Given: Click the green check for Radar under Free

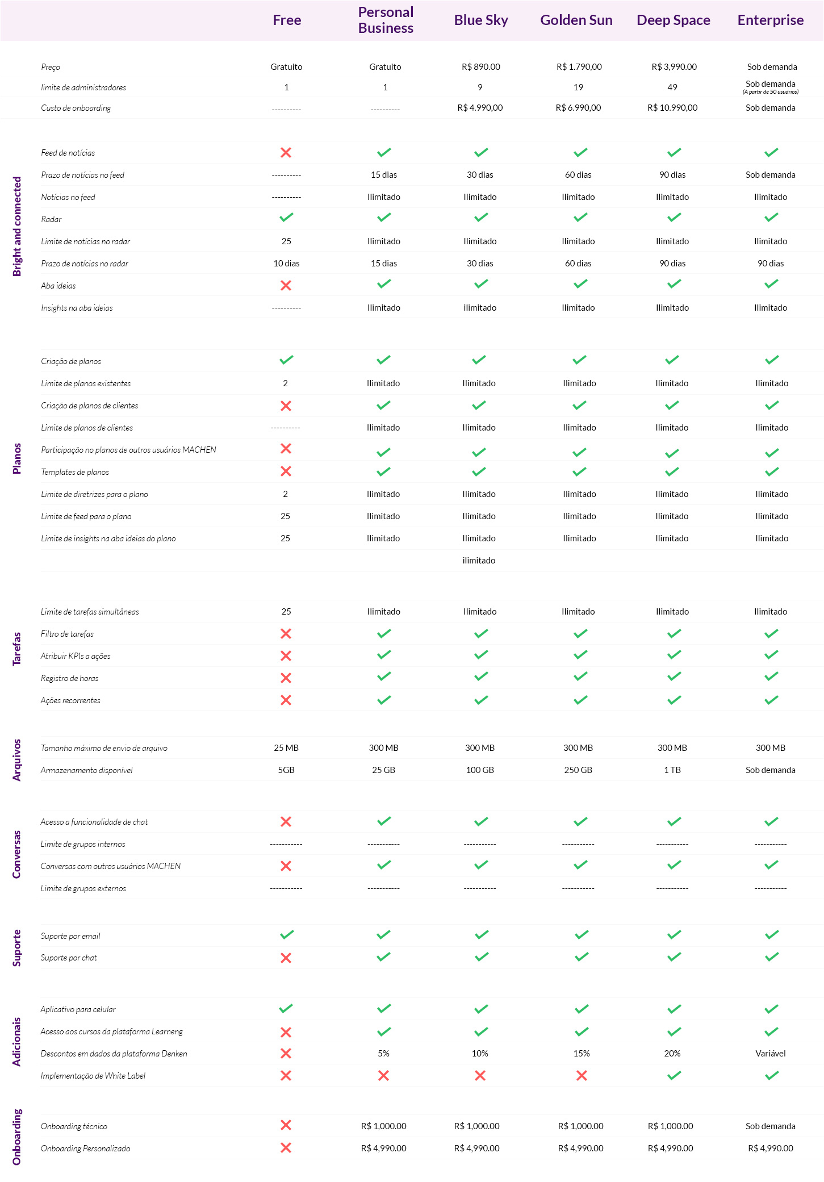Looking at the screenshot, I should pos(286,217).
